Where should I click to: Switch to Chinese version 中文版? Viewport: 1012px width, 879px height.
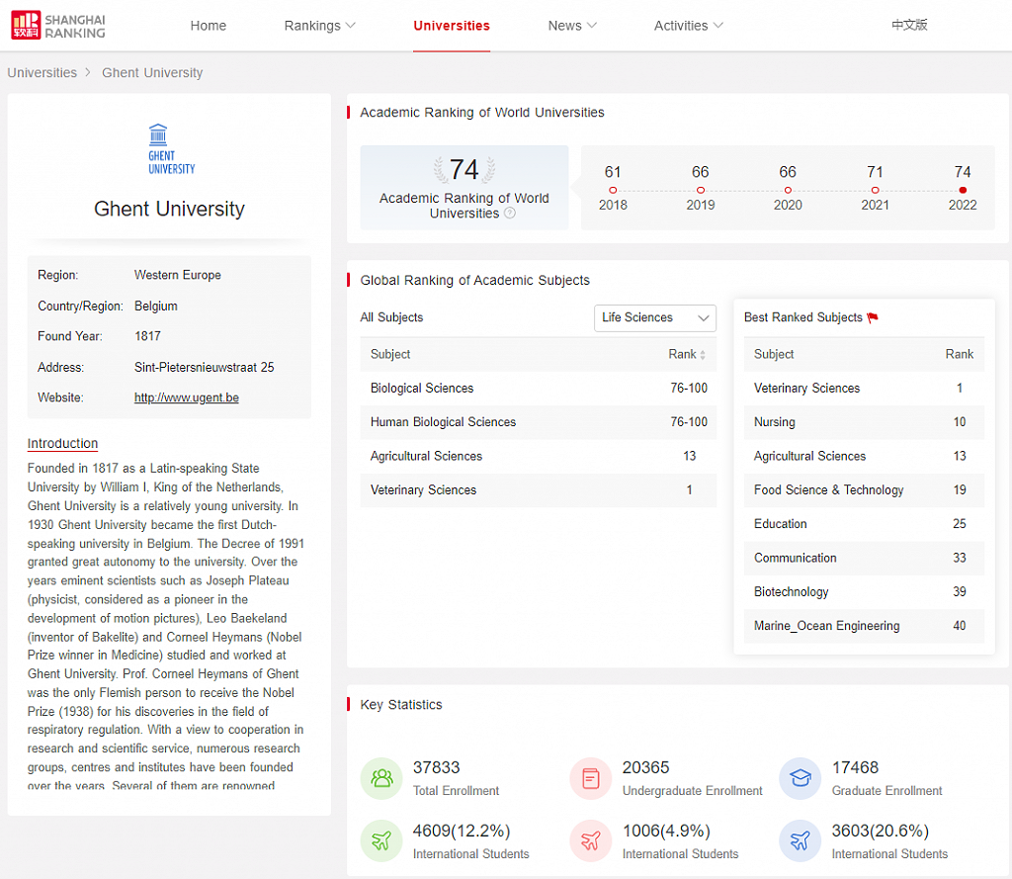click(909, 25)
